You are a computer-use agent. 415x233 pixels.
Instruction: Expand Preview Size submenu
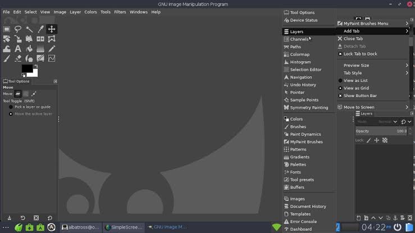point(373,65)
